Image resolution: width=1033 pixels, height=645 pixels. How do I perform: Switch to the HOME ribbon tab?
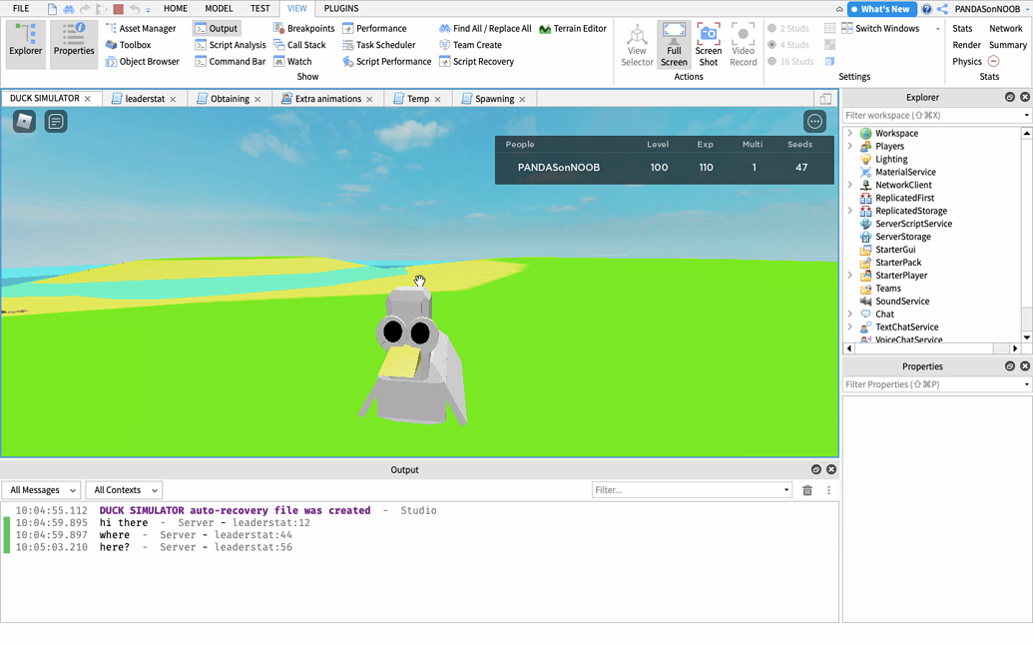[176, 9]
